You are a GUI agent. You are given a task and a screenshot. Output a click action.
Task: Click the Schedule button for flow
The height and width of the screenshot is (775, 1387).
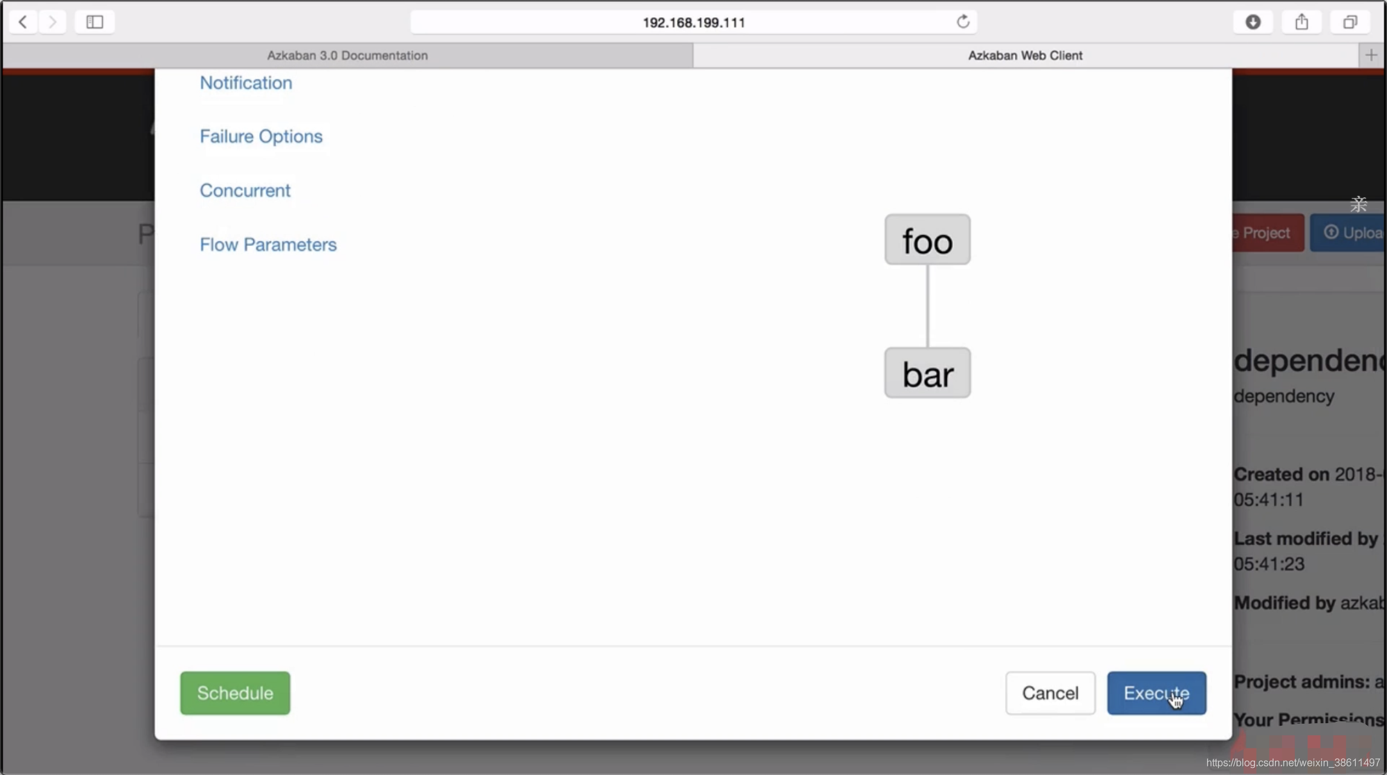234,692
